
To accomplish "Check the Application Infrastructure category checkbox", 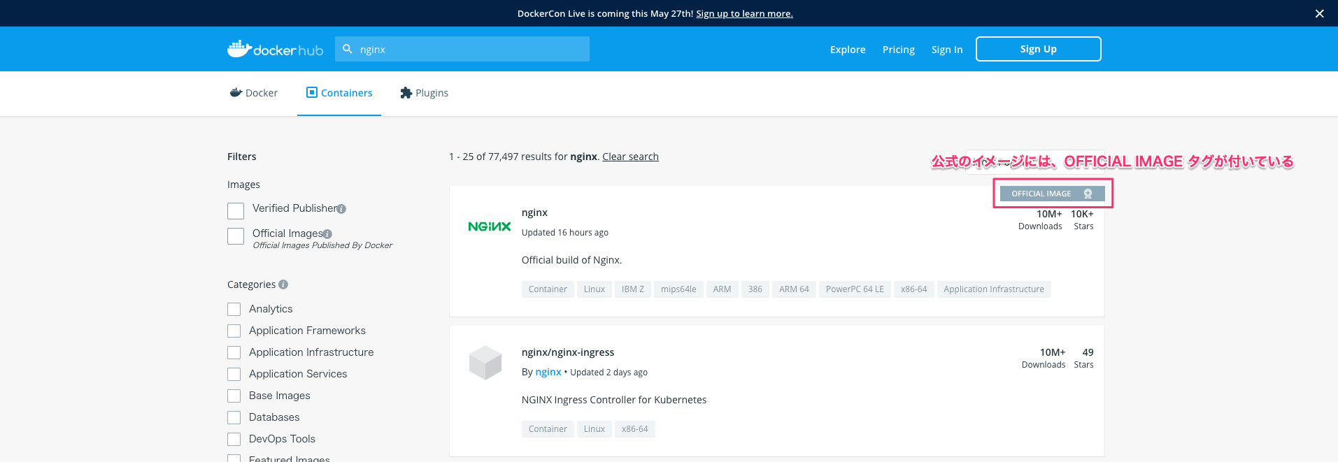I will (x=234, y=352).
